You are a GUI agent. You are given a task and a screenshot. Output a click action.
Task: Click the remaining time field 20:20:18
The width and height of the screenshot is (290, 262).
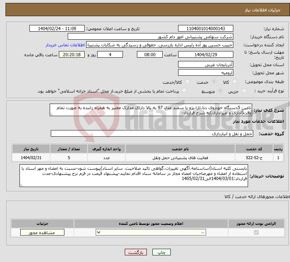(x=72, y=55)
